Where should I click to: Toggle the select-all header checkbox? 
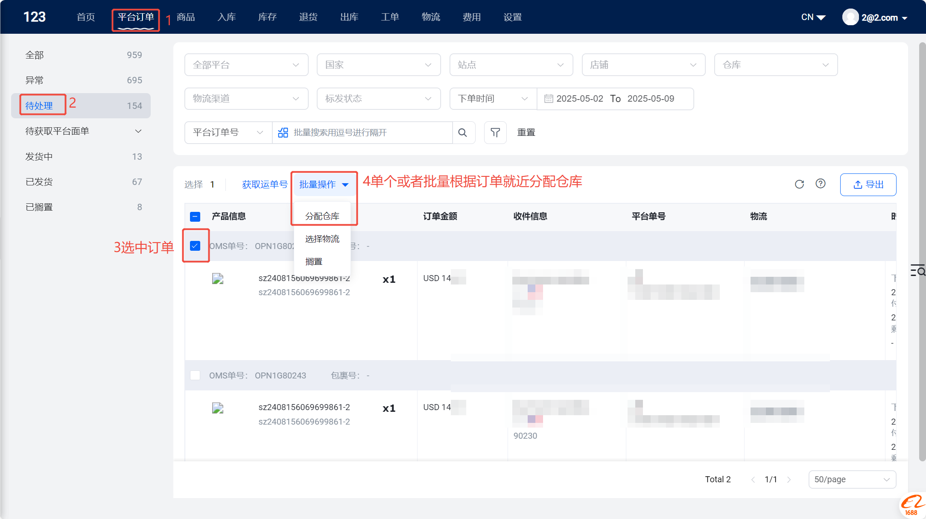click(x=195, y=217)
